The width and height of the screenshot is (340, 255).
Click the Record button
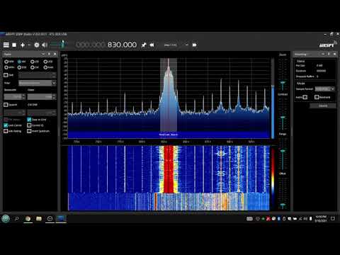(323, 106)
